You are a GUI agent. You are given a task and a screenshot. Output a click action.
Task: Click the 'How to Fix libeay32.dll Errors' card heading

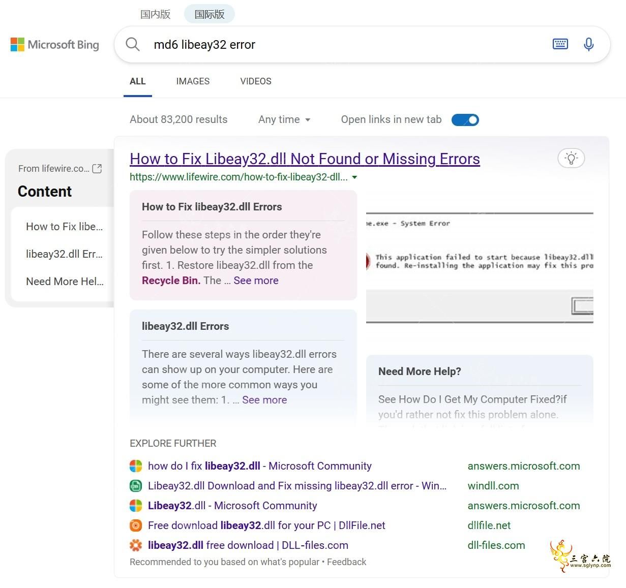(212, 207)
